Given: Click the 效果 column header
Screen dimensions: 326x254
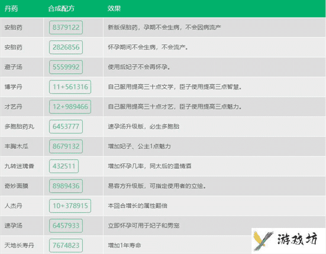Looking at the screenshot, I should 114,8.
